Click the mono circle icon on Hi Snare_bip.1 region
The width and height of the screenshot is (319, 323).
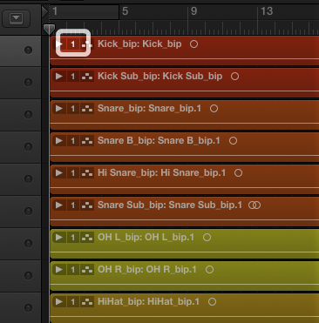pos(238,173)
